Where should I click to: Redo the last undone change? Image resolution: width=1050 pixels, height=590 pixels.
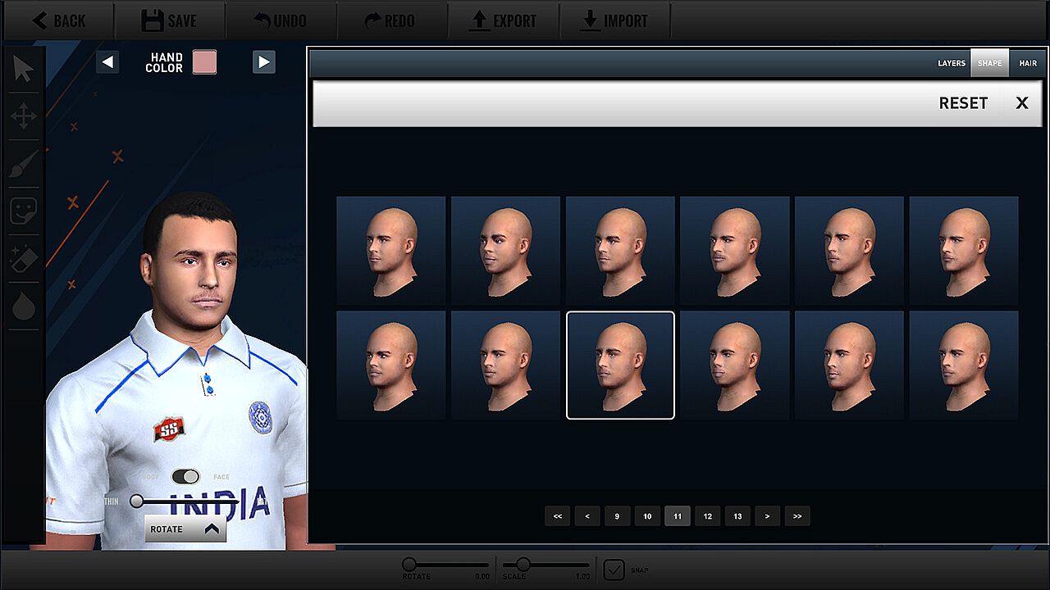[390, 20]
